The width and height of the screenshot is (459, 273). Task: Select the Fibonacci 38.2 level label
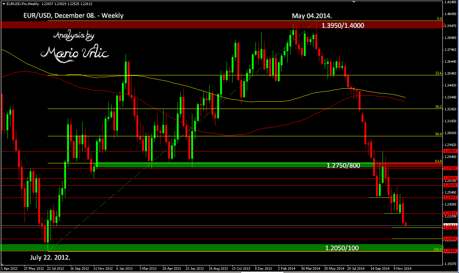(438, 107)
